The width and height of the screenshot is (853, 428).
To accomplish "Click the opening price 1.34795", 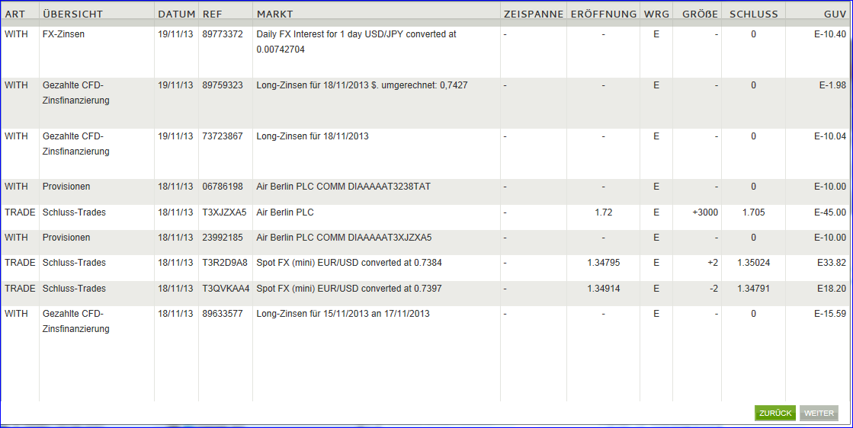I will [x=603, y=262].
